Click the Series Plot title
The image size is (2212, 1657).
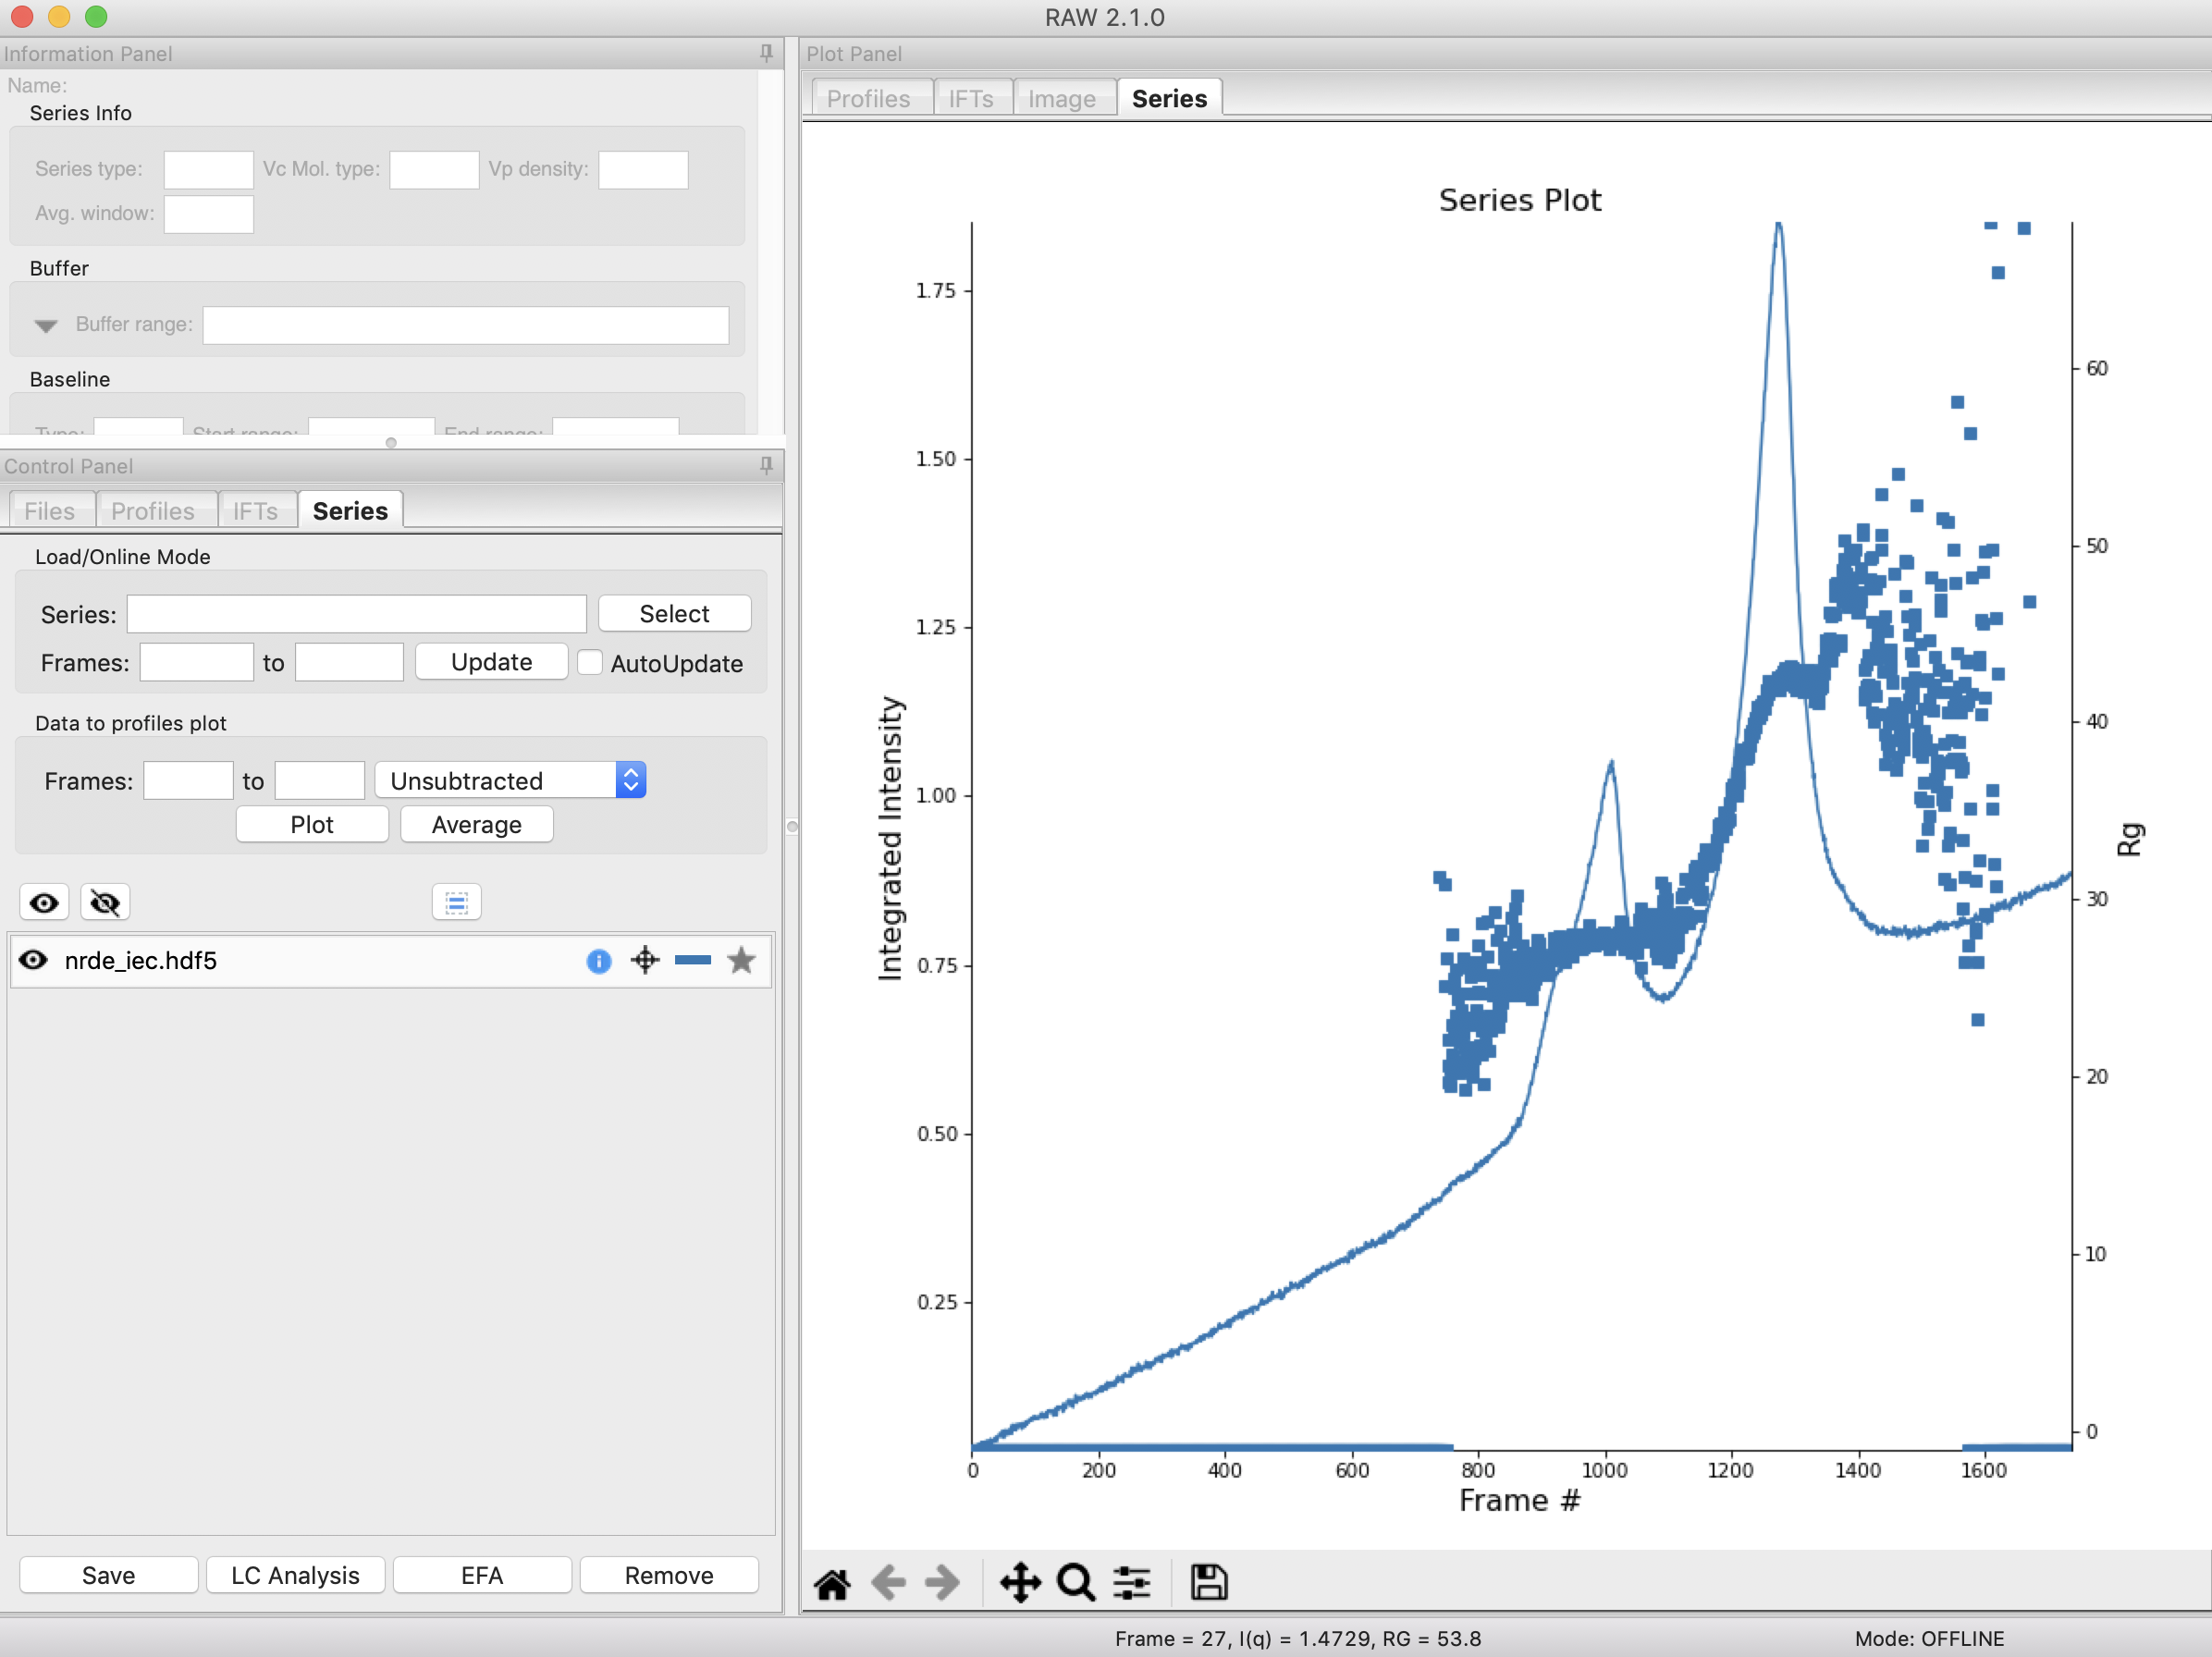(1519, 200)
